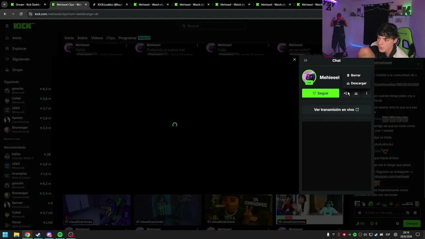Click the share icon next to Seguir
This screenshot has height=239, width=425.
click(345, 93)
